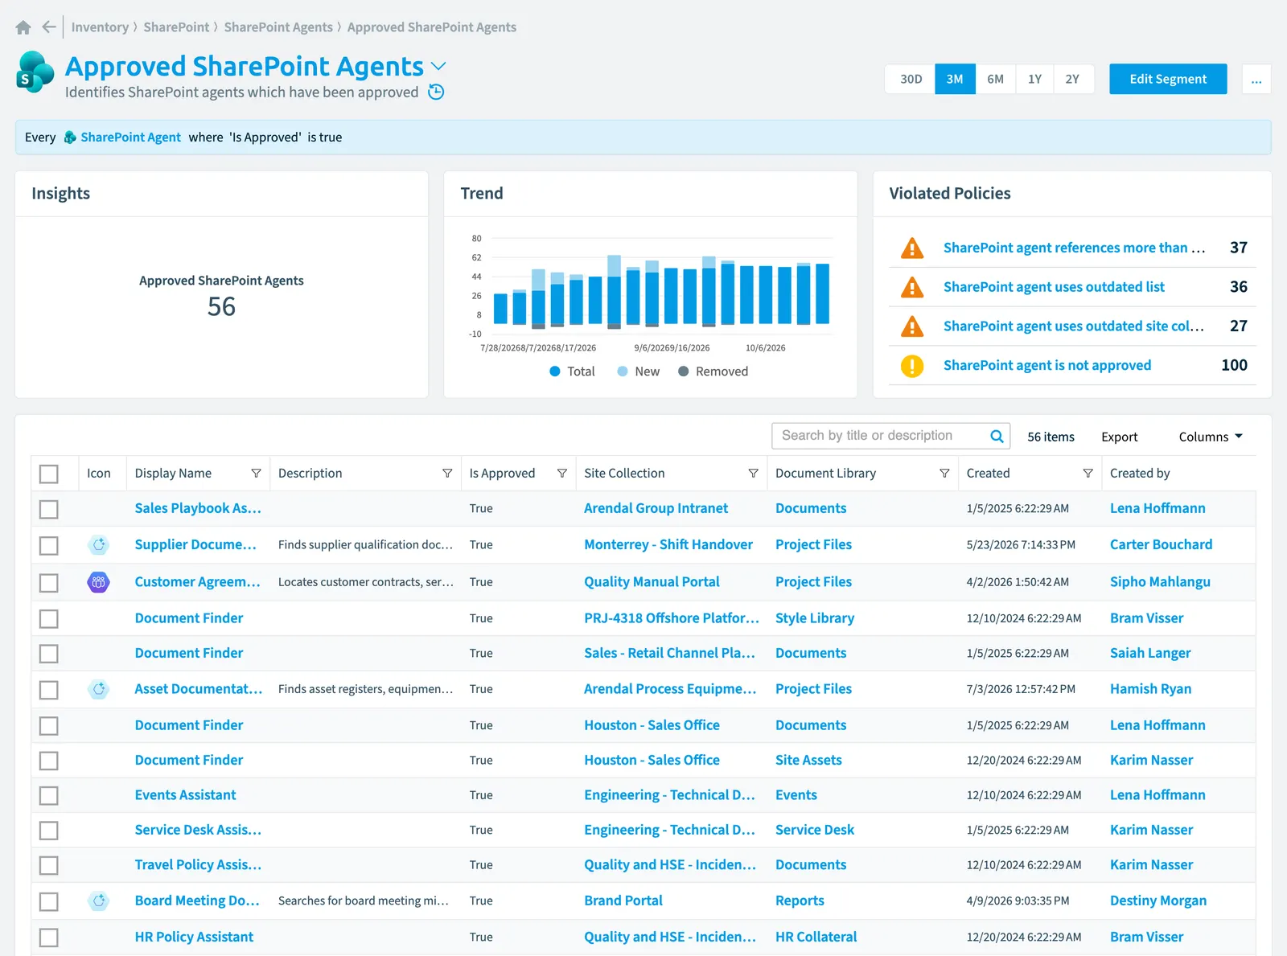Click the SharePoint Agents breadcrumb item
Viewport: 1287px width, 956px height.
coord(278,27)
